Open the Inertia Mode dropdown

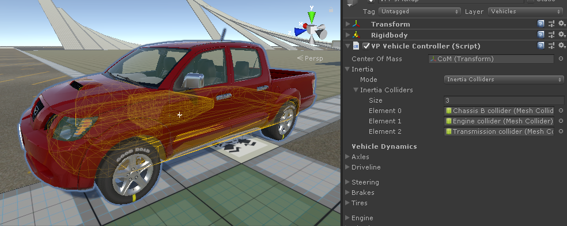click(504, 80)
